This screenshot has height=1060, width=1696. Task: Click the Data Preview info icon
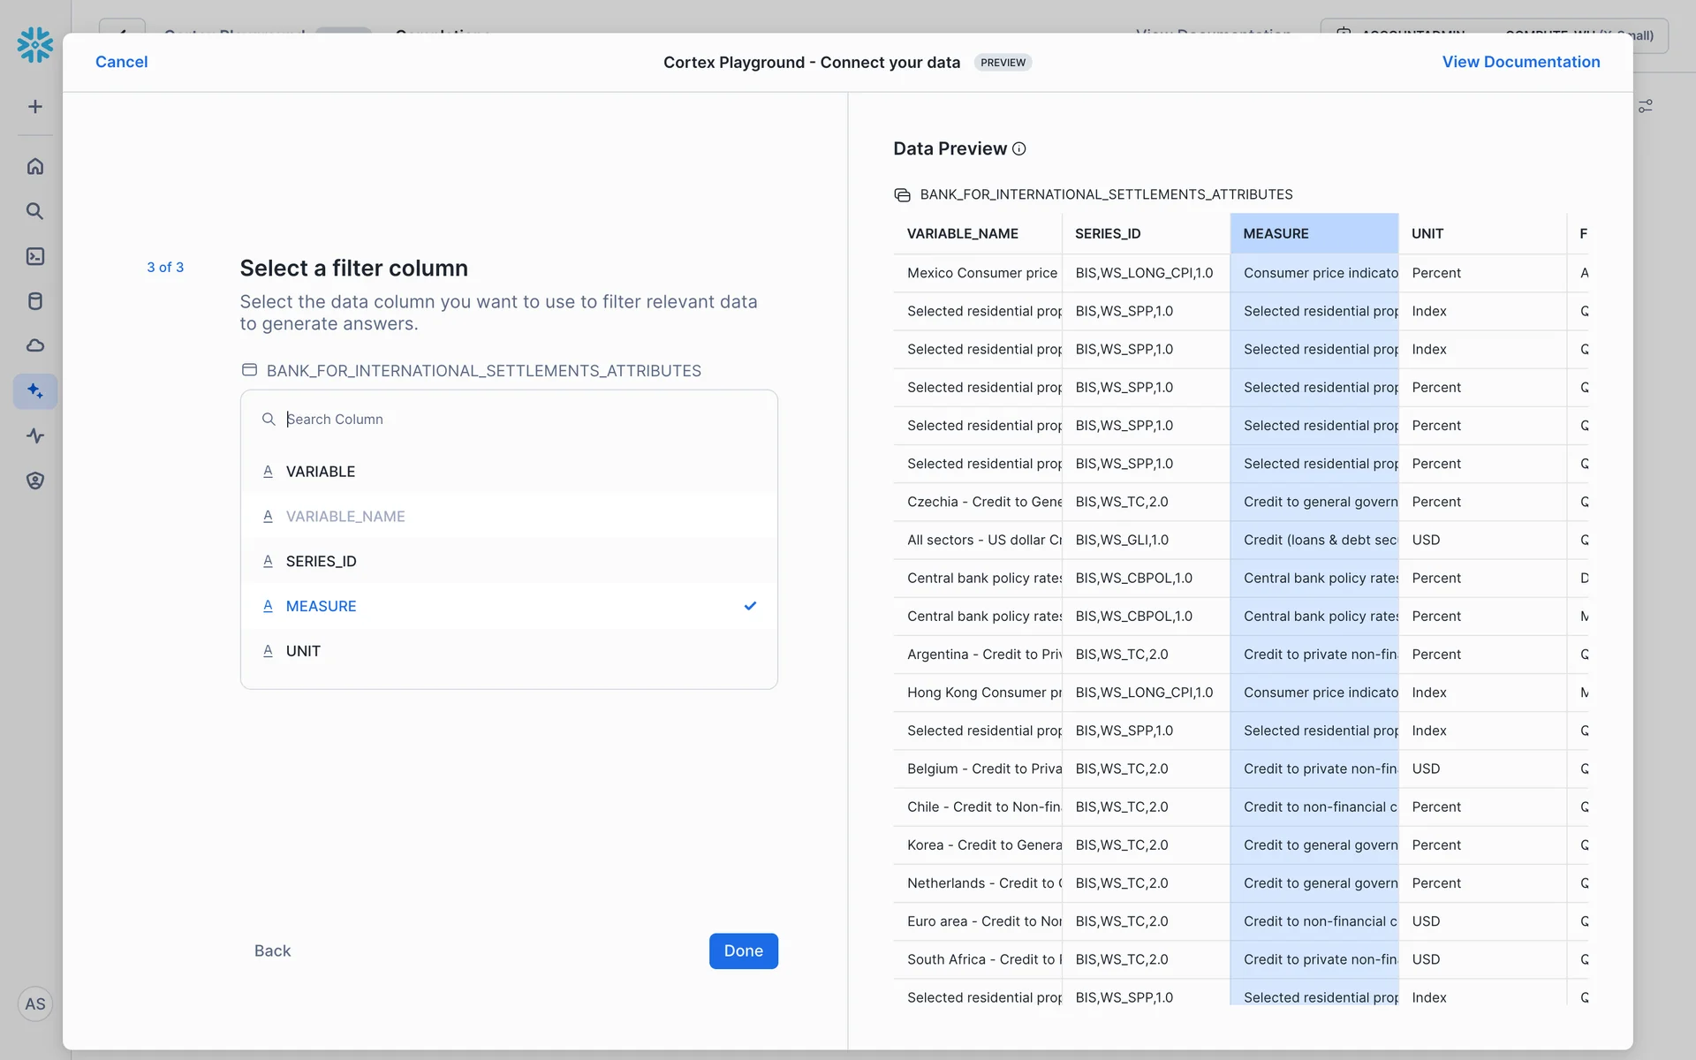tap(1018, 149)
